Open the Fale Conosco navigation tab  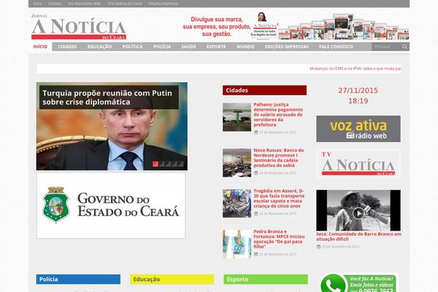click(336, 47)
